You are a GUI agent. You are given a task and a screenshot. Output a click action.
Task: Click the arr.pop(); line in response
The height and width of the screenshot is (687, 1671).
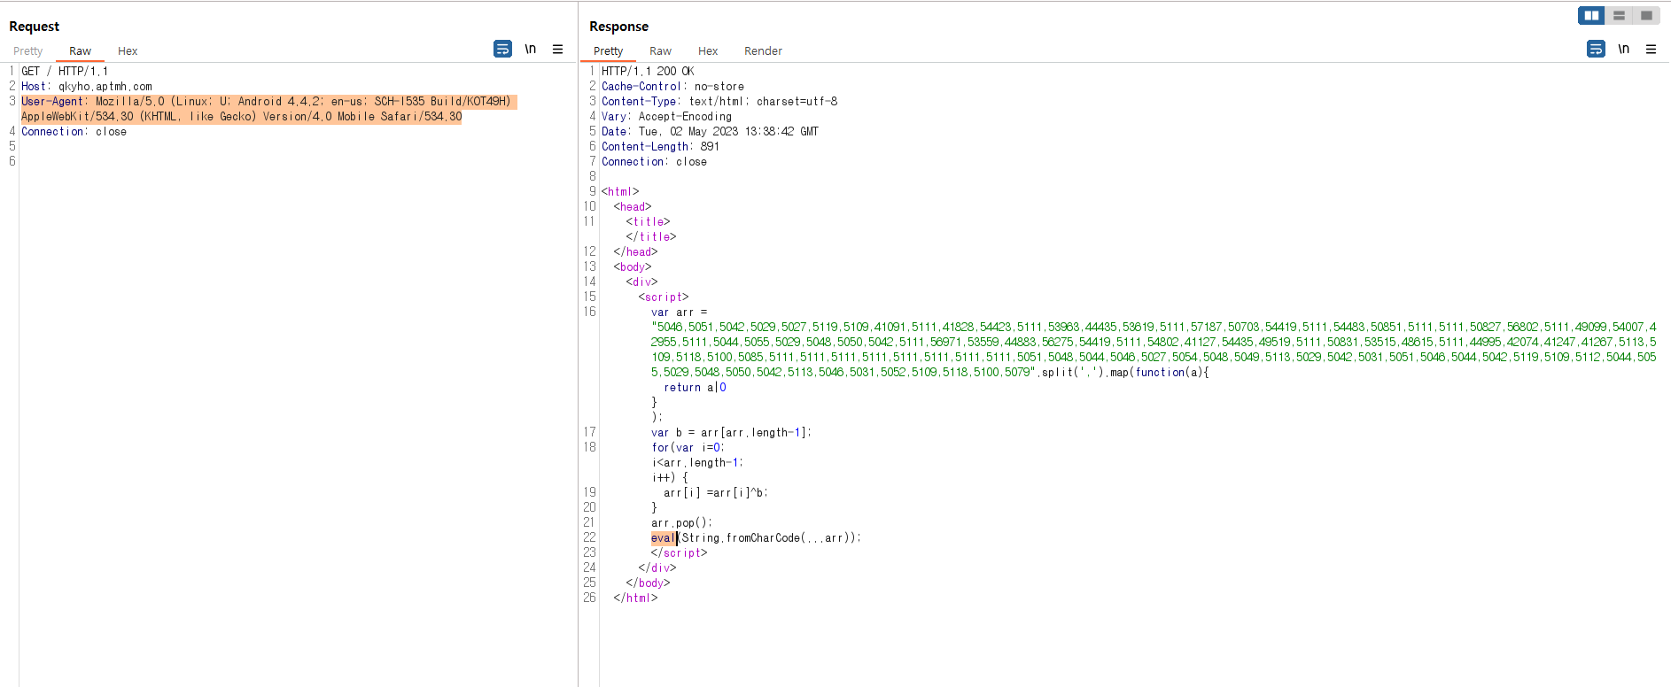tap(681, 523)
